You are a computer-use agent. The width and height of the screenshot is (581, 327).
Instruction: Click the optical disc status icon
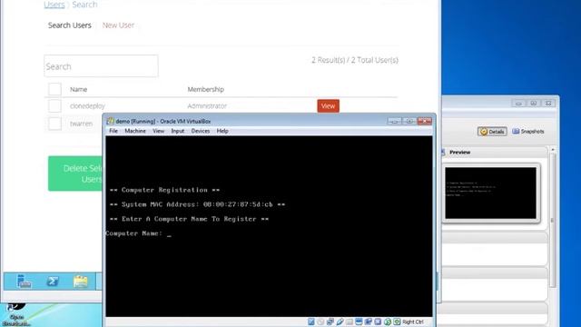pyautogui.click(x=320, y=322)
